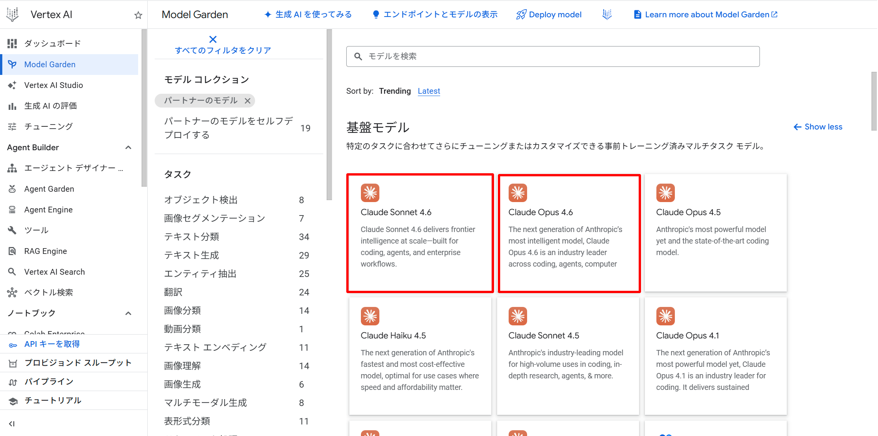Open ベクトル検索 from the sidebar
Viewport: 878px width, 436px height.
click(48, 292)
